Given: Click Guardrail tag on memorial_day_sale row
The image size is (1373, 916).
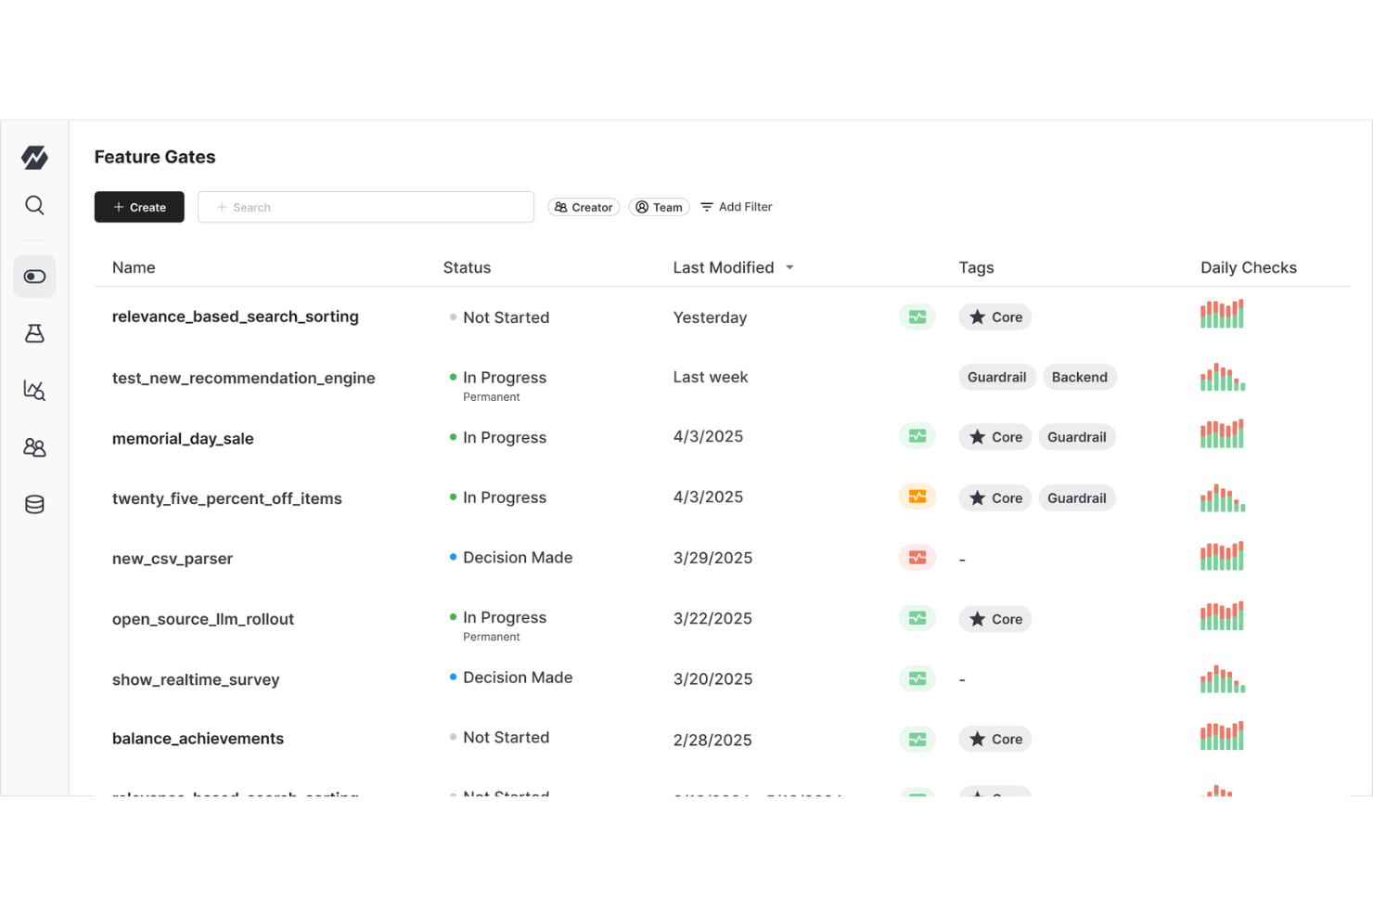Looking at the screenshot, I should (x=1077, y=437).
